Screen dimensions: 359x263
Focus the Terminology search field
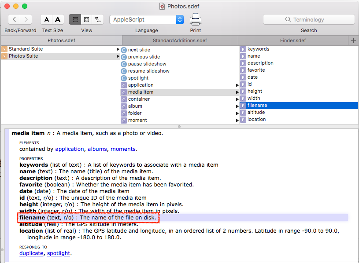(309, 20)
